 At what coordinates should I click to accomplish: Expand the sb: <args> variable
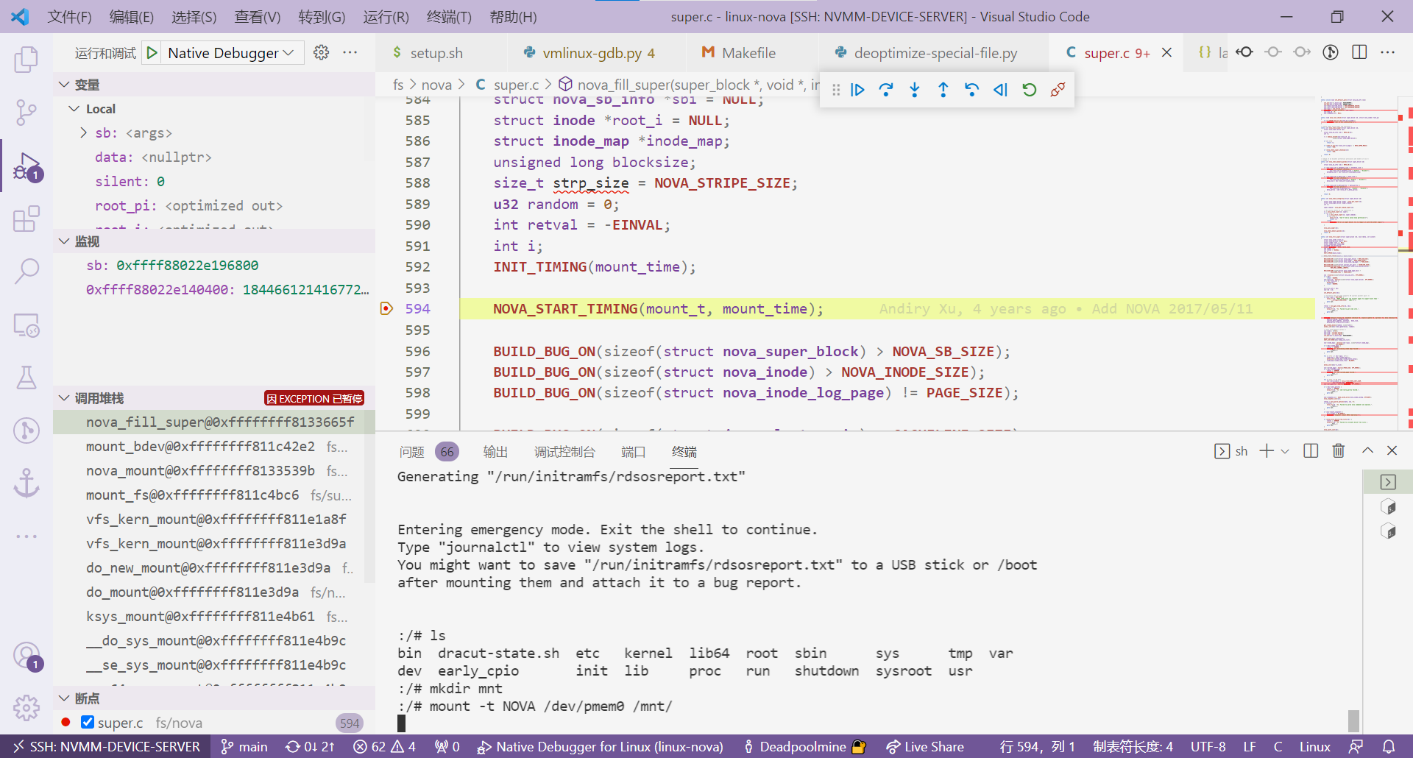(84, 133)
